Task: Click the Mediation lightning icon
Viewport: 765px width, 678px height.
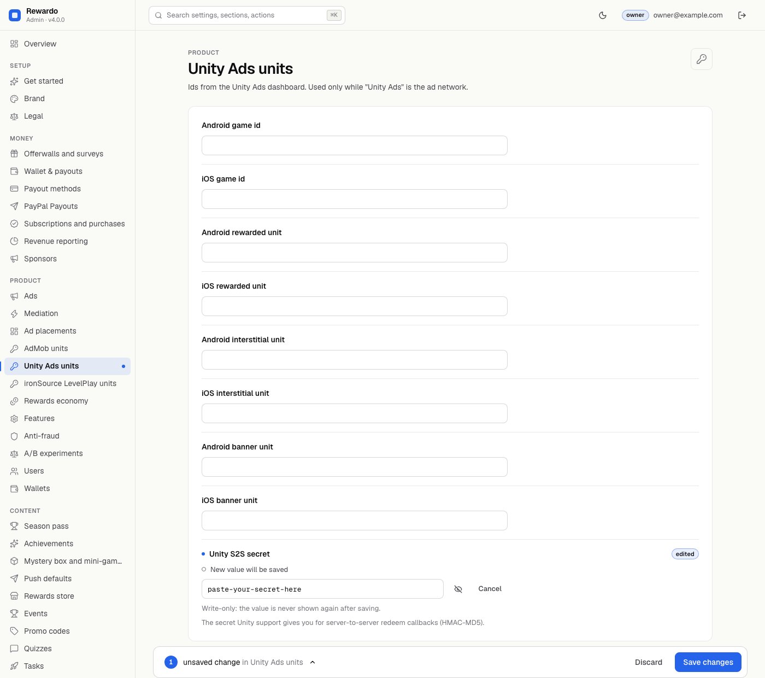Action: (x=14, y=314)
